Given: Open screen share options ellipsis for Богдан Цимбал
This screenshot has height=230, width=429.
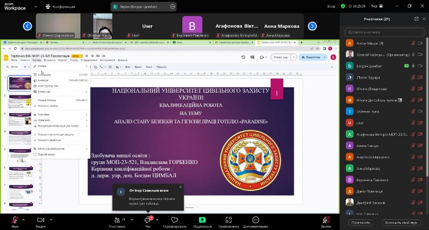Looking at the screenshot, I should tap(173, 6).
